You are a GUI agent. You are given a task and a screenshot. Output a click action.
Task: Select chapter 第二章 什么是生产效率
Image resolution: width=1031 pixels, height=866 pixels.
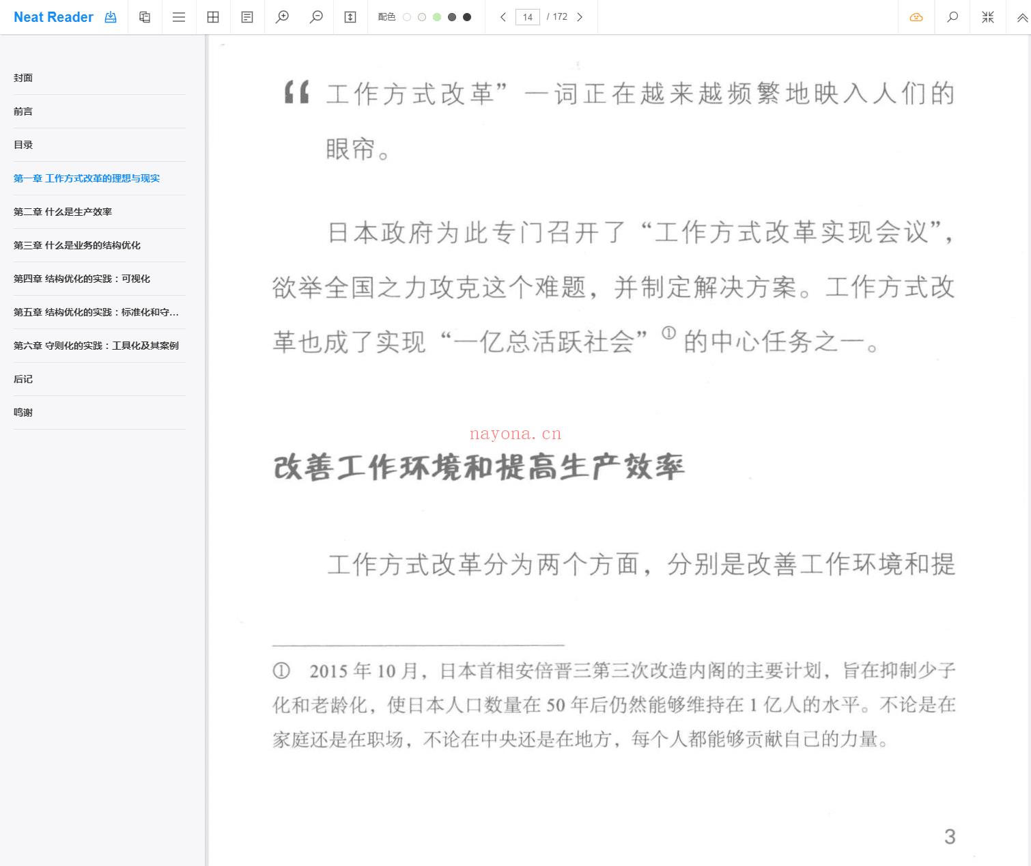coord(100,212)
